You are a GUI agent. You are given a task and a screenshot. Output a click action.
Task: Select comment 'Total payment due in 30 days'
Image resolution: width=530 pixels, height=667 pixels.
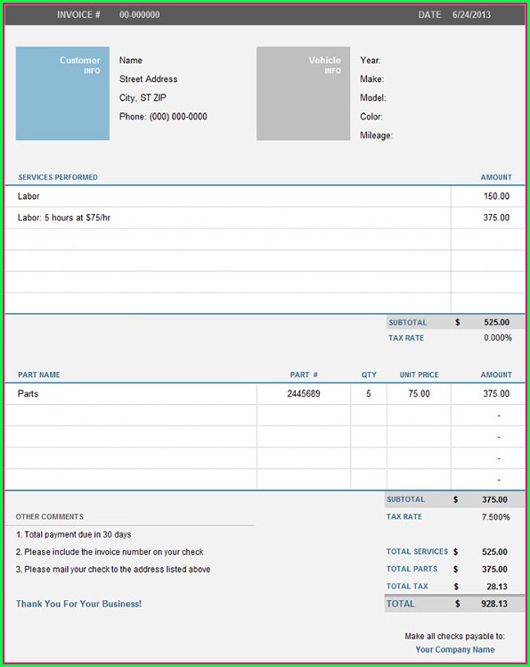coord(74,535)
